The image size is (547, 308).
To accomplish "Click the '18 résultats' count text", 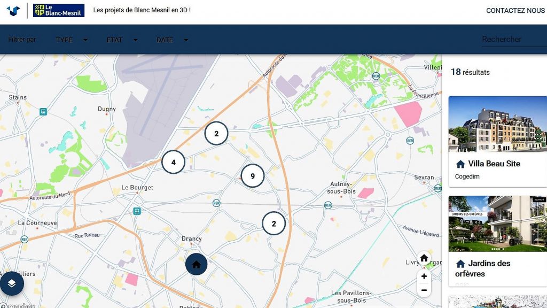I will click(x=470, y=72).
